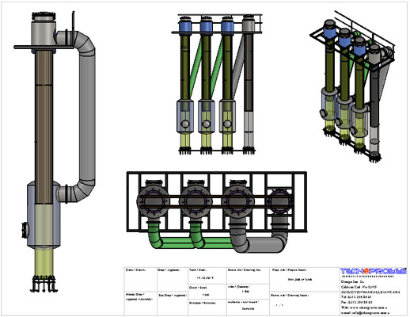Click the support feet under the side-view column
The image size is (410, 317).
click(44, 284)
